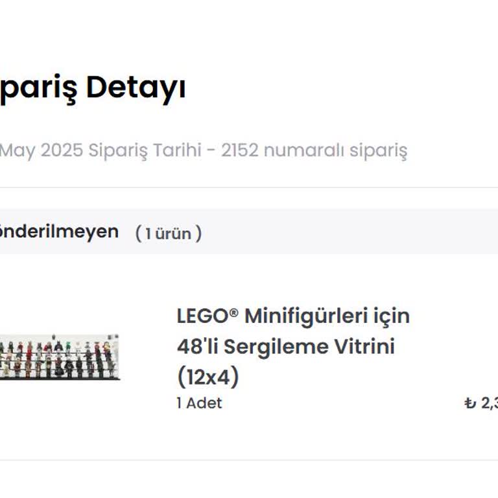Click the 48'li Sergileme Vitrini title line

point(285,347)
